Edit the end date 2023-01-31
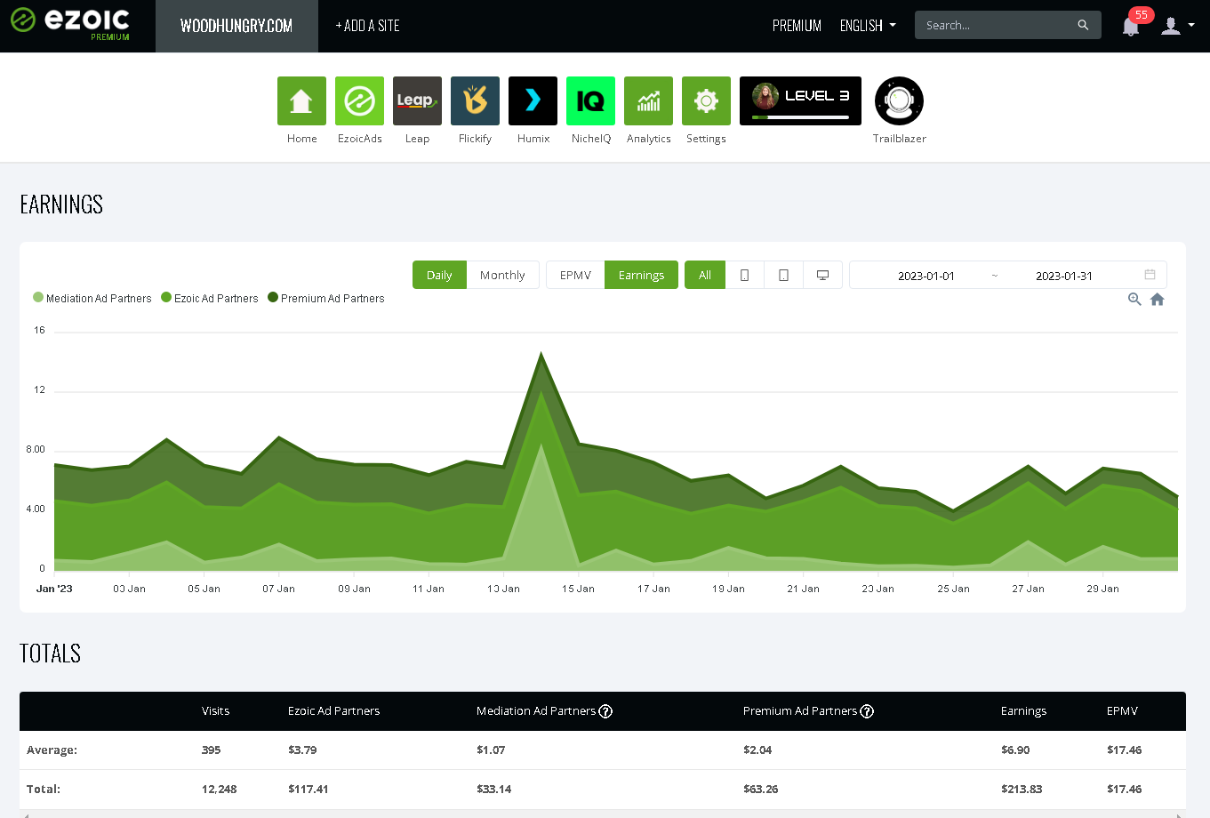The image size is (1210, 818). pos(1063,276)
